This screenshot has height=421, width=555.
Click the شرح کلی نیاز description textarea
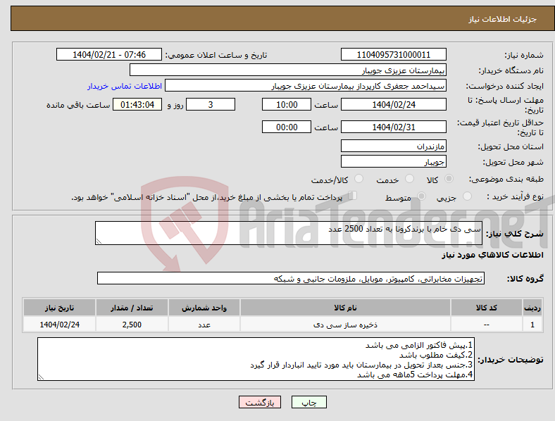pyautogui.click(x=289, y=233)
